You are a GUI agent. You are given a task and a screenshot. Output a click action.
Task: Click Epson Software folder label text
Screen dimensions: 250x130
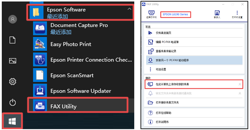tap(66, 10)
